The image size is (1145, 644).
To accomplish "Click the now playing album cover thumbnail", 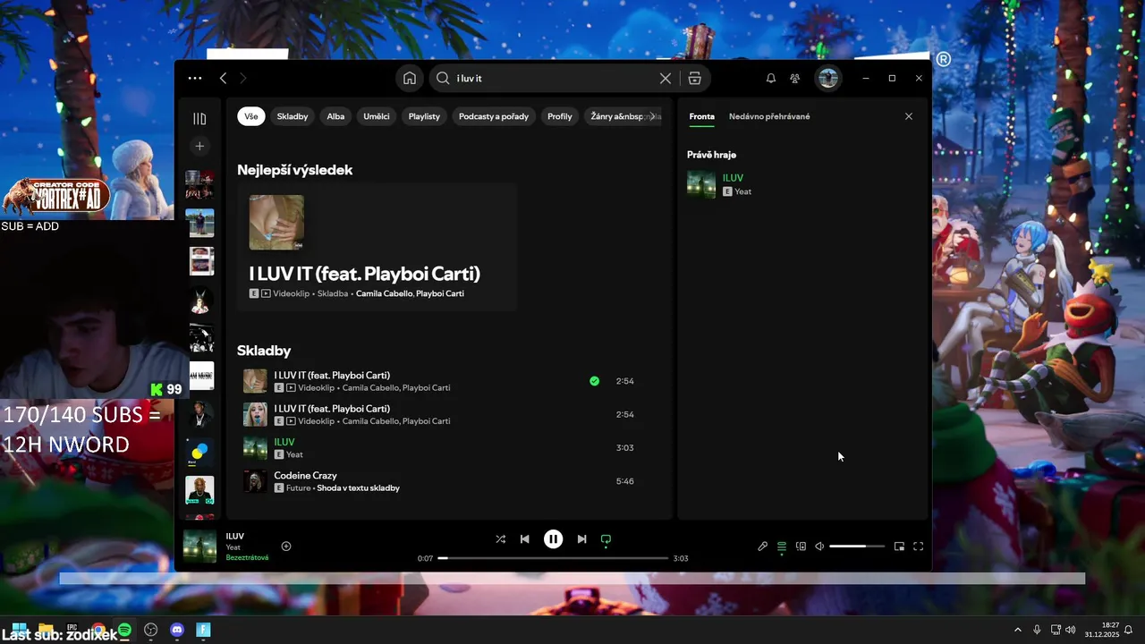I will pos(199,547).
